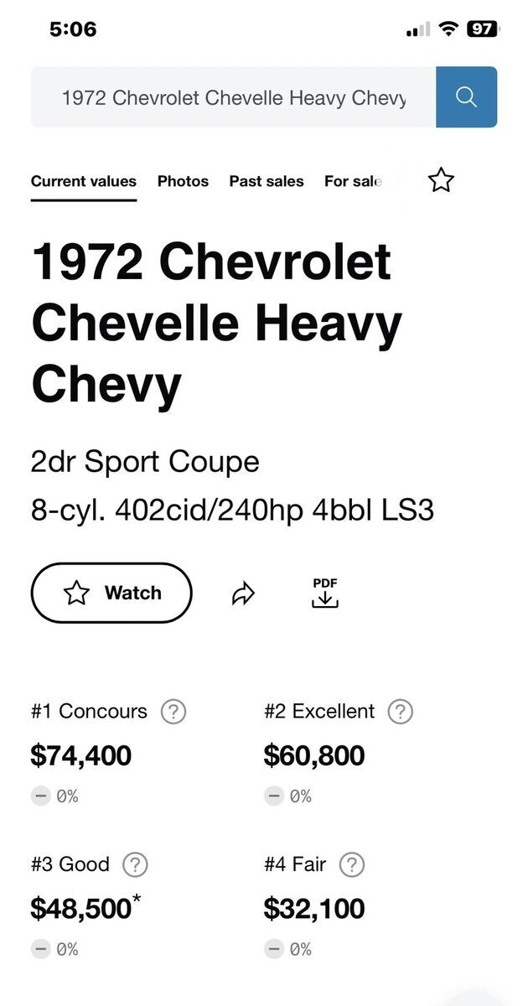The image size is (528, 1006).
Task: Tap the blue search magnifier button
Action: click(x=466, y=97)
